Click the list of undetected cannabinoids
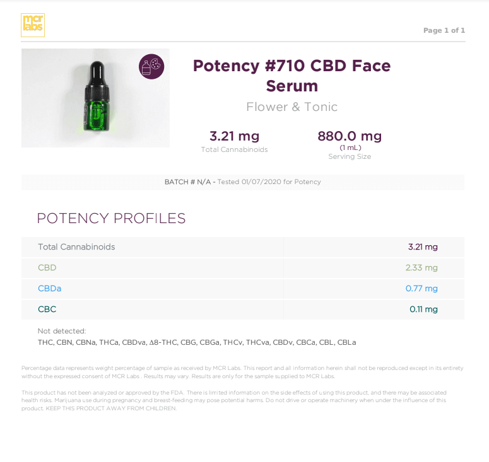This screenshot has width=489, height=462. tap(197, 342)
